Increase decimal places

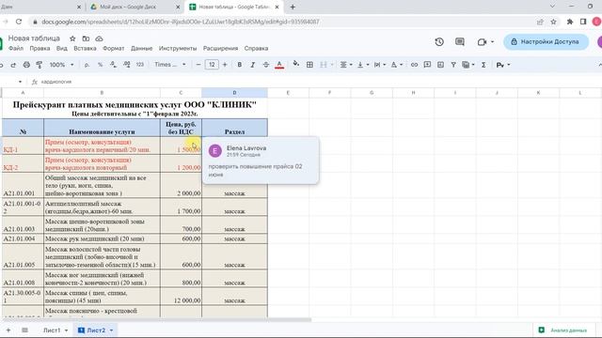(126, 65)
